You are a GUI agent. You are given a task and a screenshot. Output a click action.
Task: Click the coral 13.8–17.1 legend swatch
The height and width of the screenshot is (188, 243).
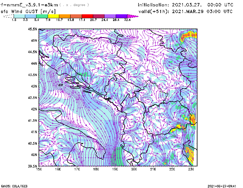(76, 16)
